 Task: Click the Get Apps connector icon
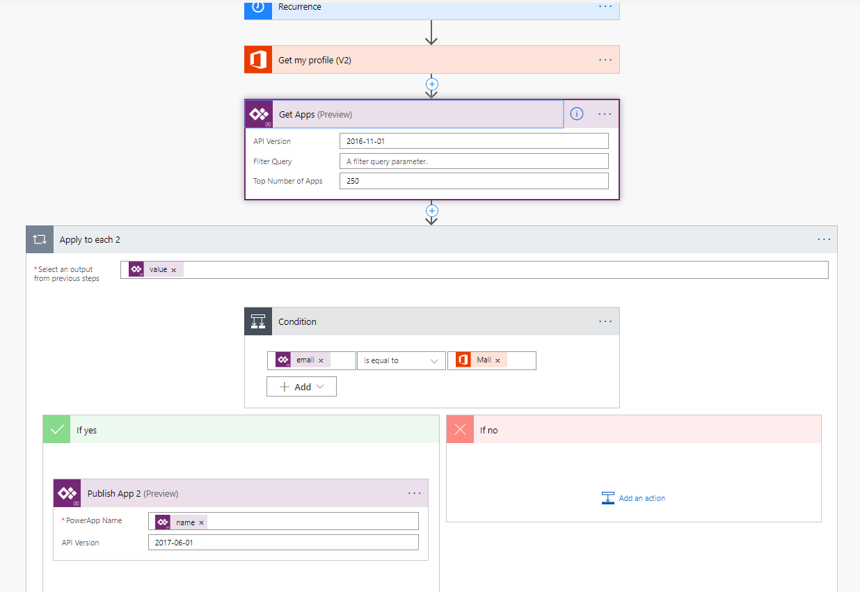pyautogui.click(x=259, y=114)
